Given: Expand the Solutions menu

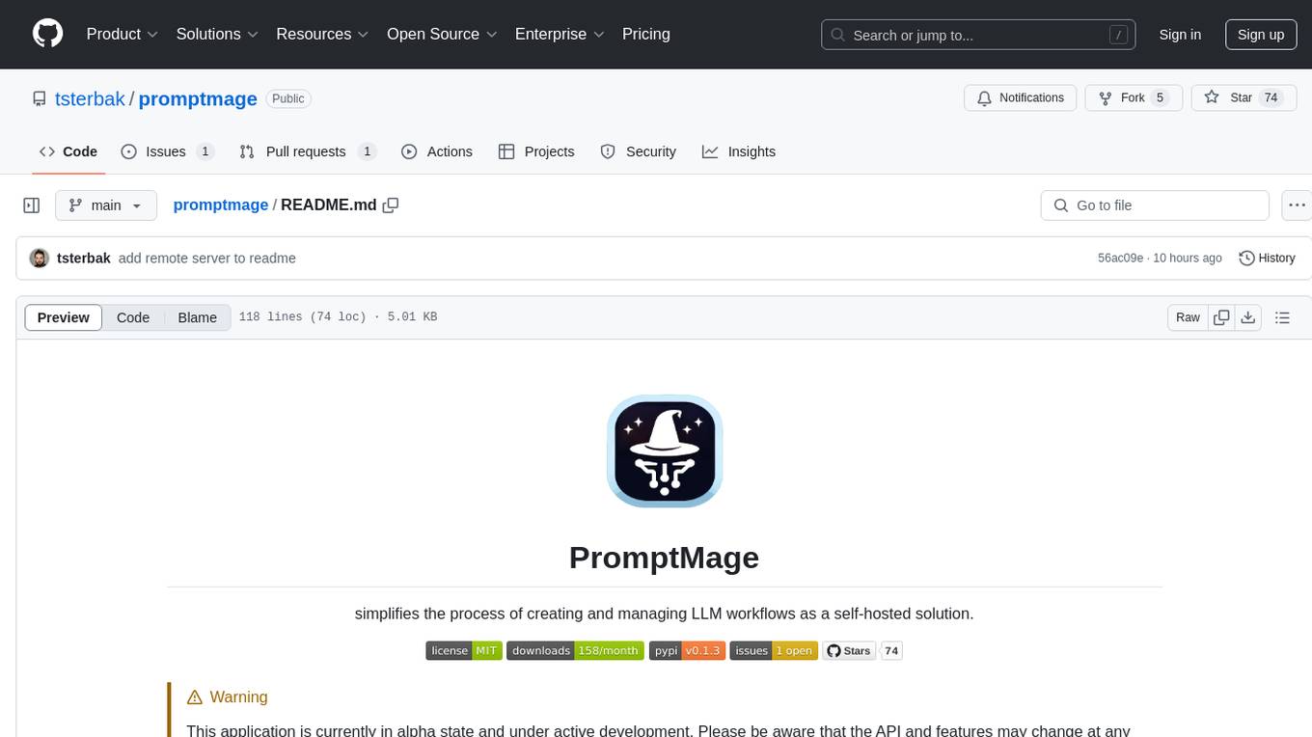Looking at the screenshot, I should (x=217, y=34).
